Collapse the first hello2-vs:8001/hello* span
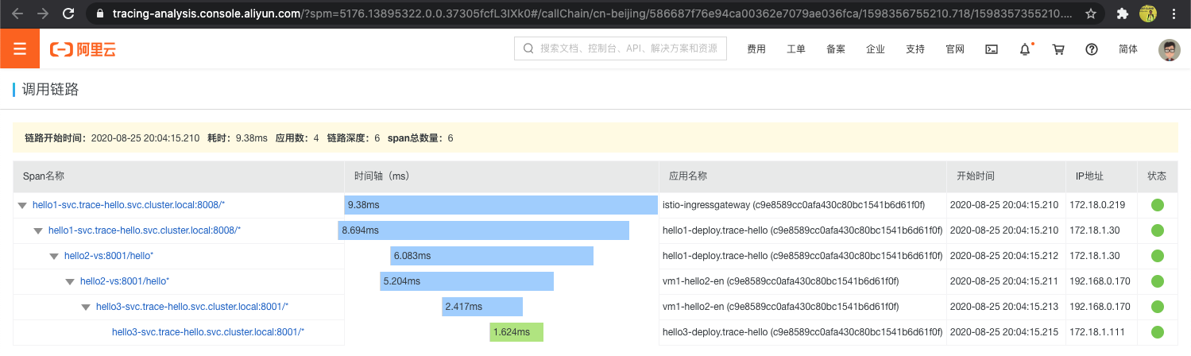The height and width of the screenshot is (356, 1191). 54,256
